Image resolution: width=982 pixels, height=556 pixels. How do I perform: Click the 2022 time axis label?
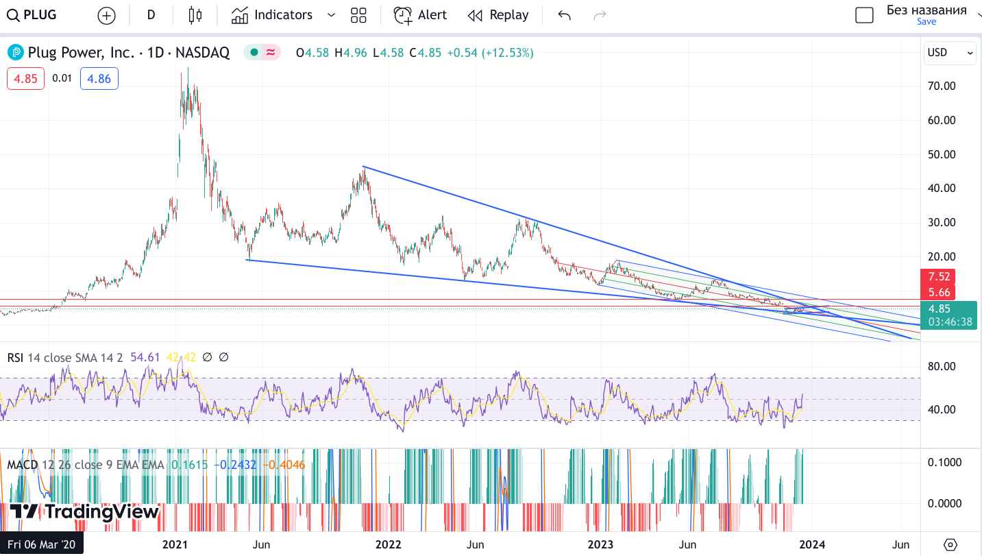(389, 544)
